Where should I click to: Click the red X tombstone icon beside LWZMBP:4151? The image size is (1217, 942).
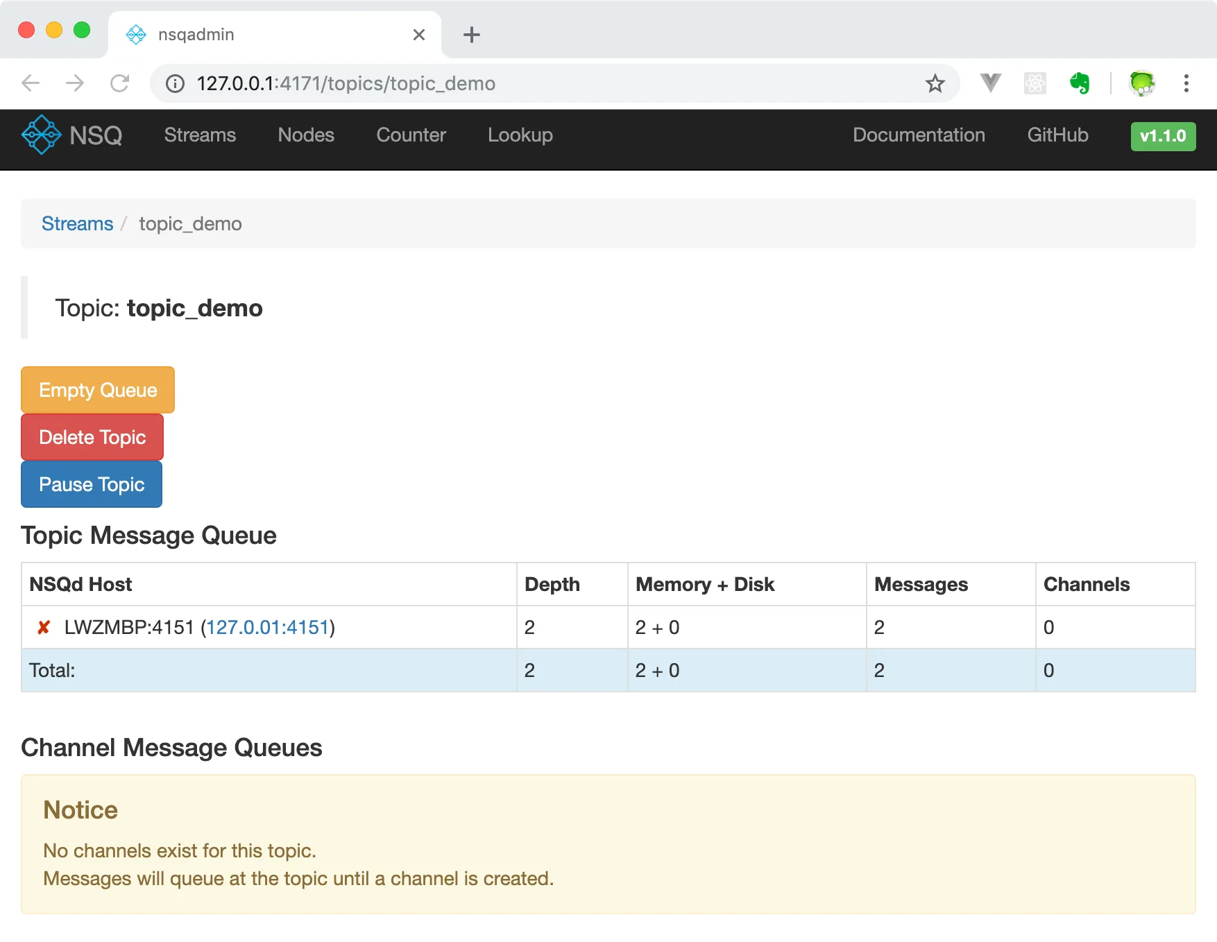click(x=44, y=628)
